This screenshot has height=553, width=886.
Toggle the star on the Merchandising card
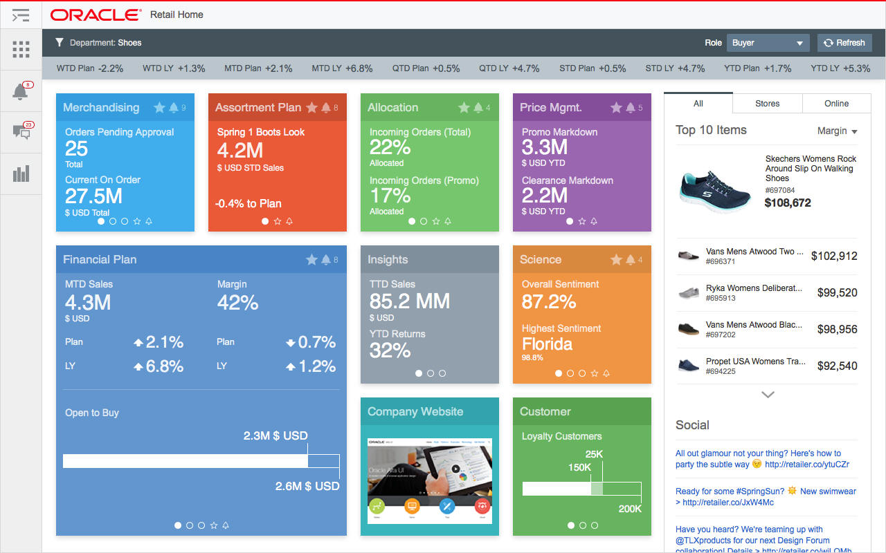pyautogui.click(x=160, y=108)
